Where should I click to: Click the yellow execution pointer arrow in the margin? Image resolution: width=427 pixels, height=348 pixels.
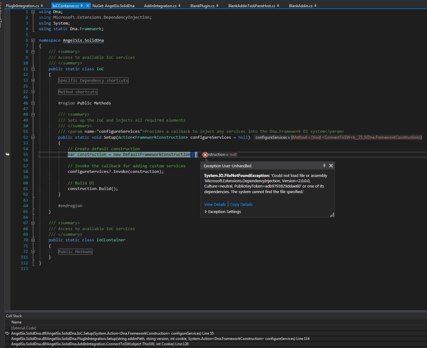7,154
